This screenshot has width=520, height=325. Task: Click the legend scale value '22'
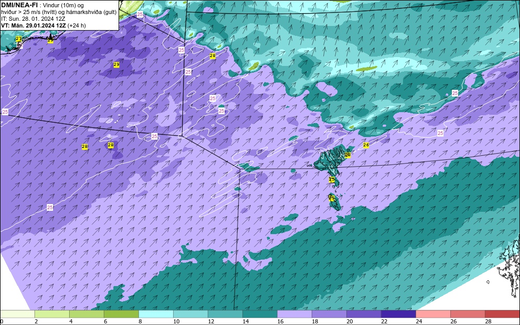pos(384,321)
